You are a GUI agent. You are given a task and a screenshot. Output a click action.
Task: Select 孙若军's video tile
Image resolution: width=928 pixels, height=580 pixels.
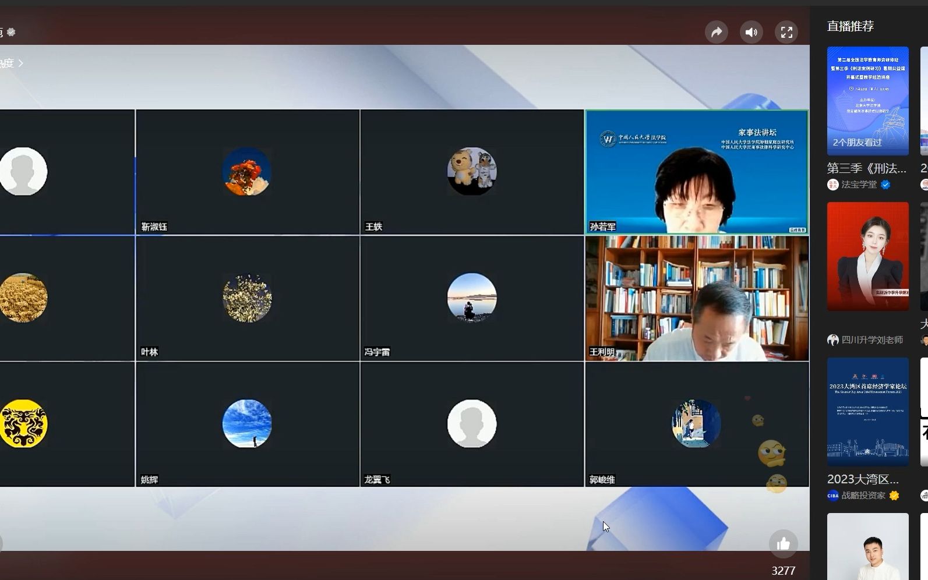pos(697,172)
